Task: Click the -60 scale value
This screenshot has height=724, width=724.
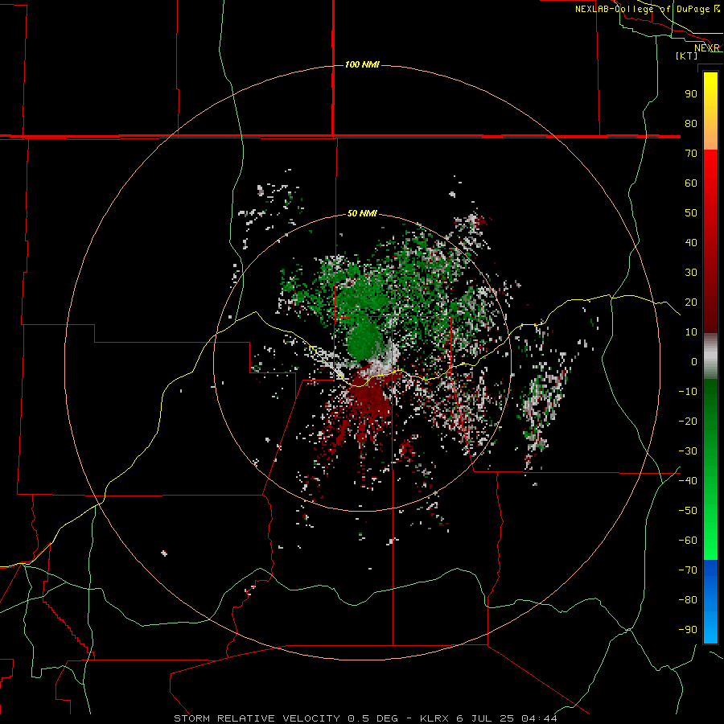Action: click(688, 541)
